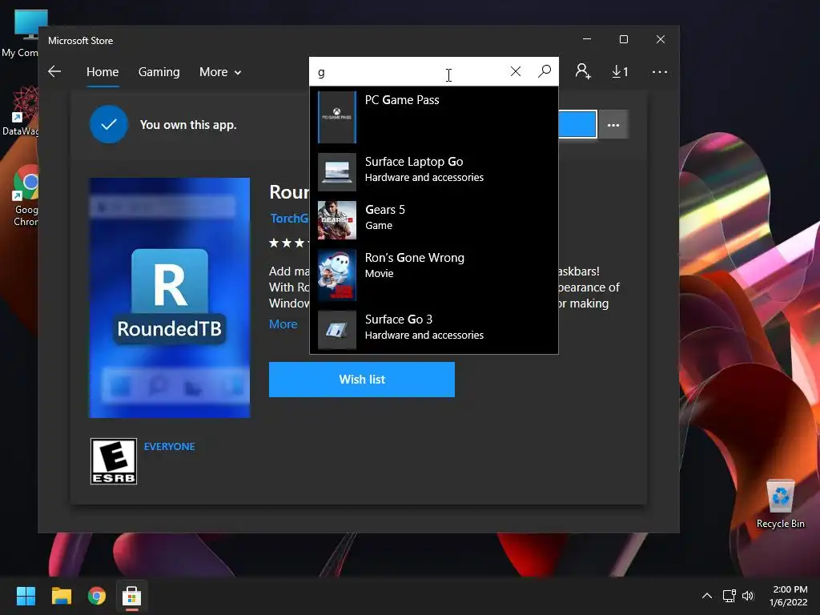Open File Explorer from the taskbar
Viewport: 820px width, 615px height.
click(61, 596)
